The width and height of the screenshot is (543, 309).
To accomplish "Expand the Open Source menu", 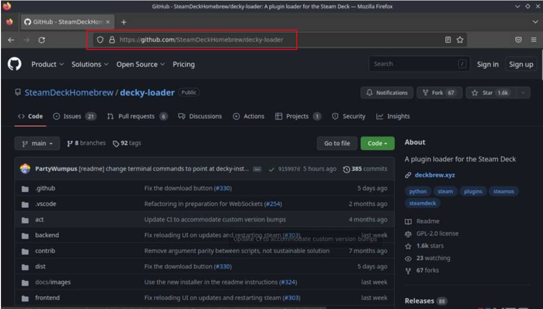I will pyautogui.click(x=140, y=64).
